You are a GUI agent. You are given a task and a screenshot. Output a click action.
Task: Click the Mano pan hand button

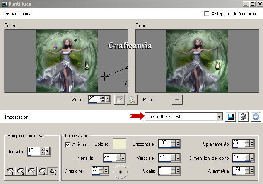coord(177,100)
